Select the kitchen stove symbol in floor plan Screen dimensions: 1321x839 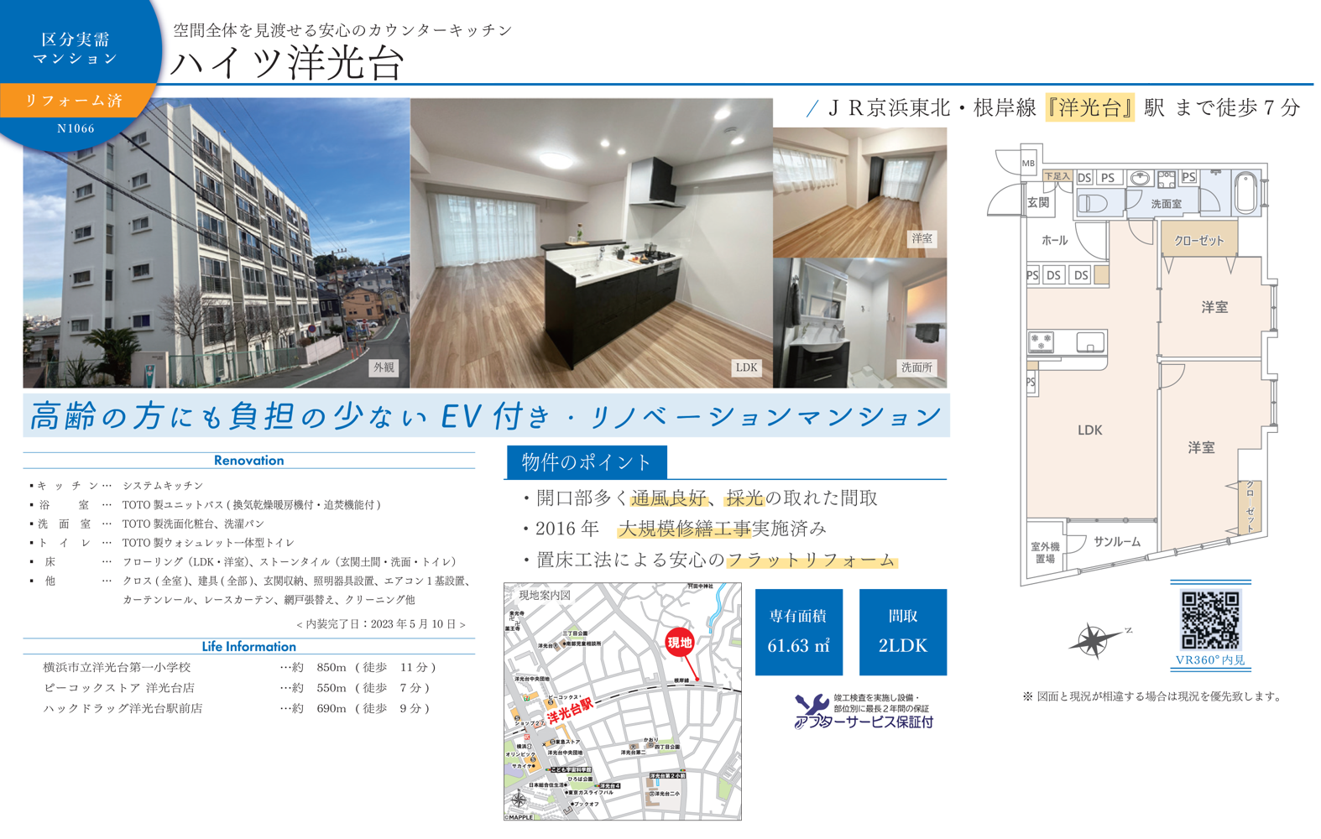point(1042,341)
